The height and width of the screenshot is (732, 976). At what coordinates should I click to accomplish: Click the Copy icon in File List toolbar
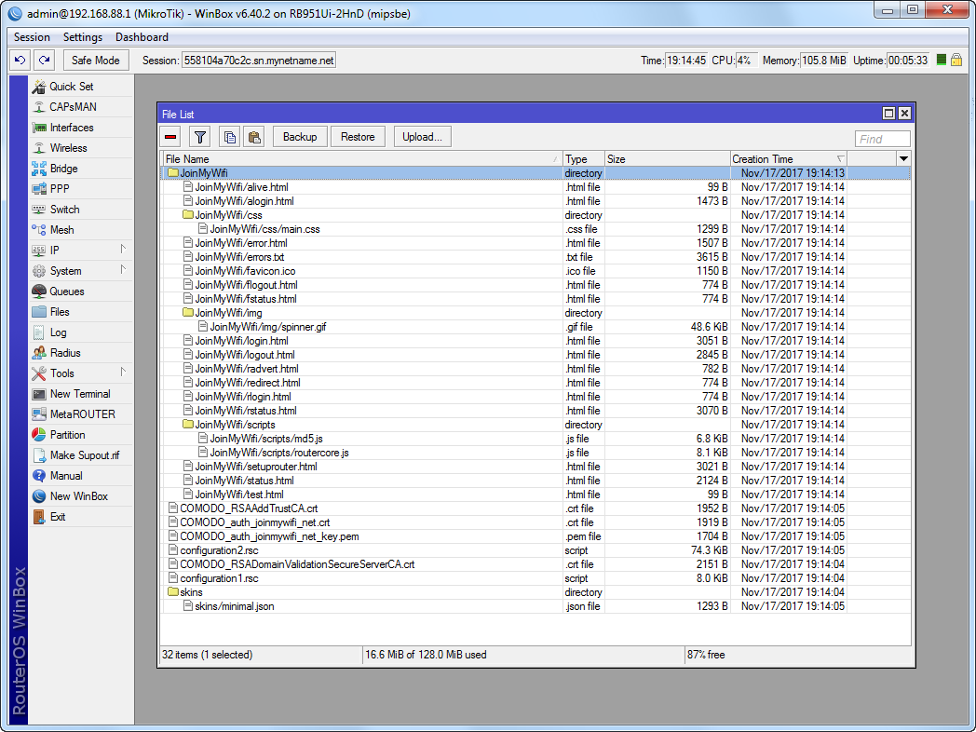click(230, 137)
